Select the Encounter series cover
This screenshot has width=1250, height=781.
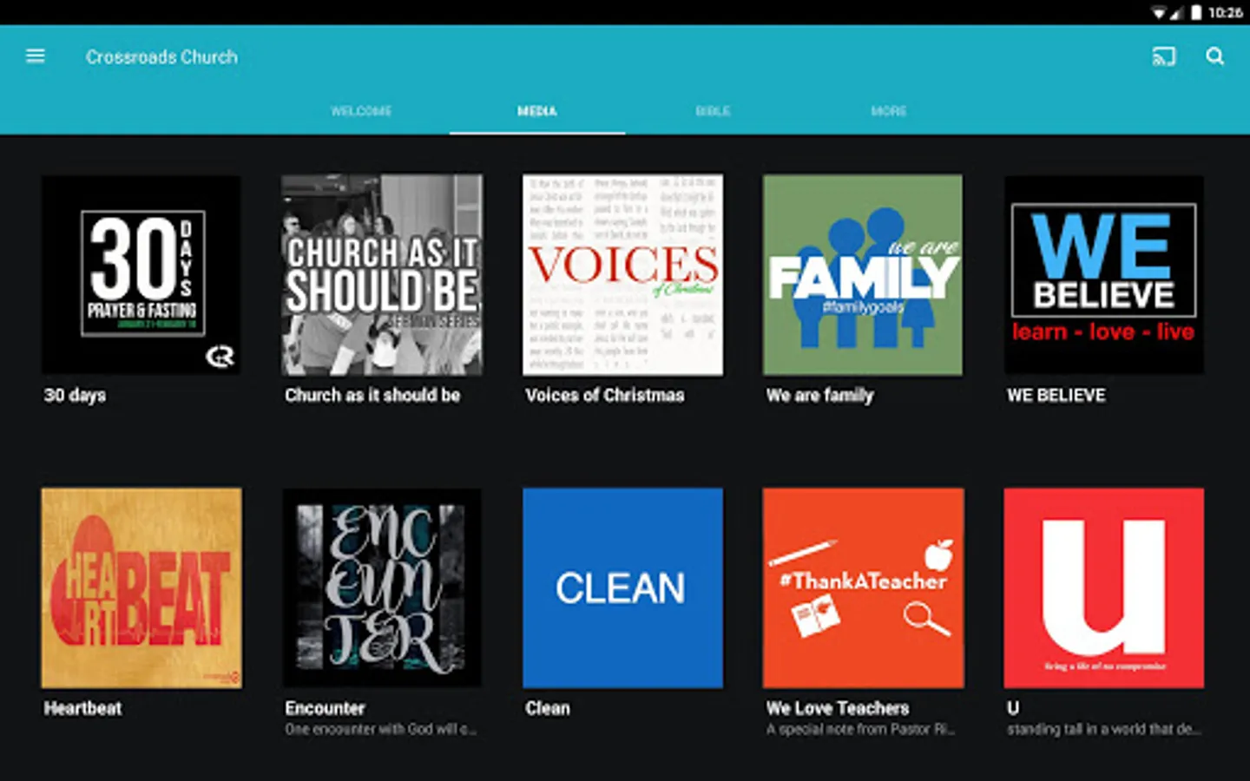coord(382,587)
